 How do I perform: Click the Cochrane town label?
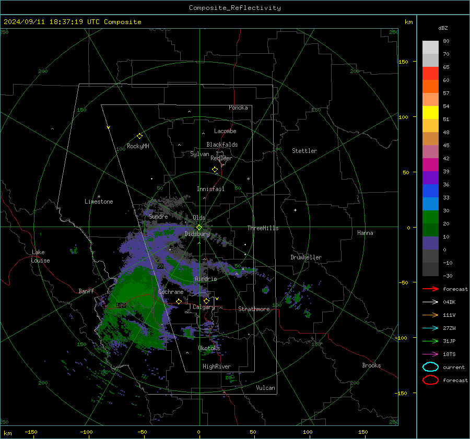171,292
